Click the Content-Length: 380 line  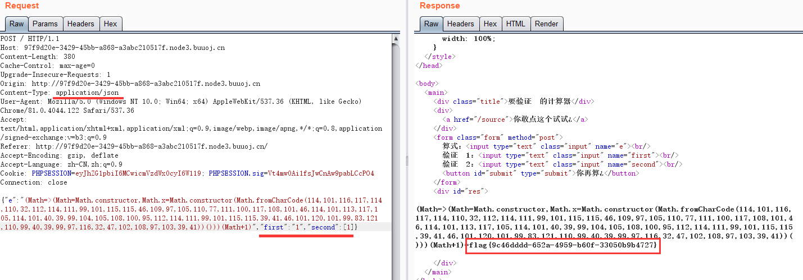[x=38, y=57]
